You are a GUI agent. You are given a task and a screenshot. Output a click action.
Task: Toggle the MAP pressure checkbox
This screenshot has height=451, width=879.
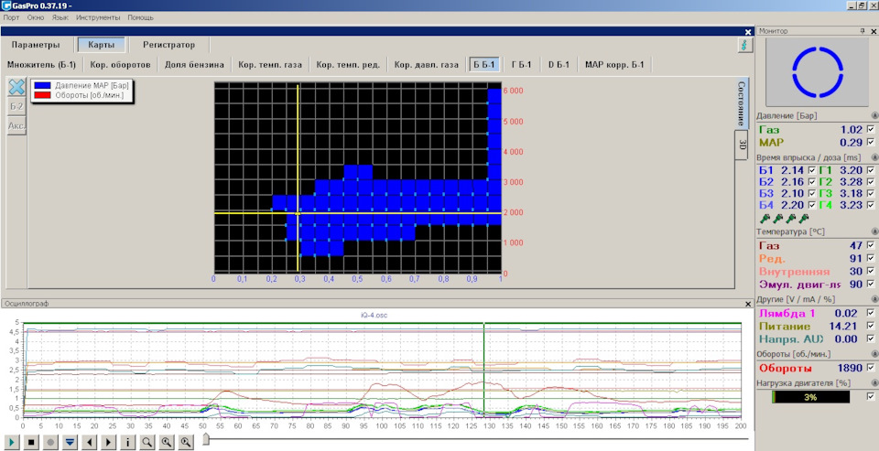point(871,143)
